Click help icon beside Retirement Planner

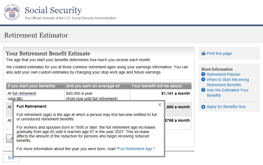[x=203, y=74]
